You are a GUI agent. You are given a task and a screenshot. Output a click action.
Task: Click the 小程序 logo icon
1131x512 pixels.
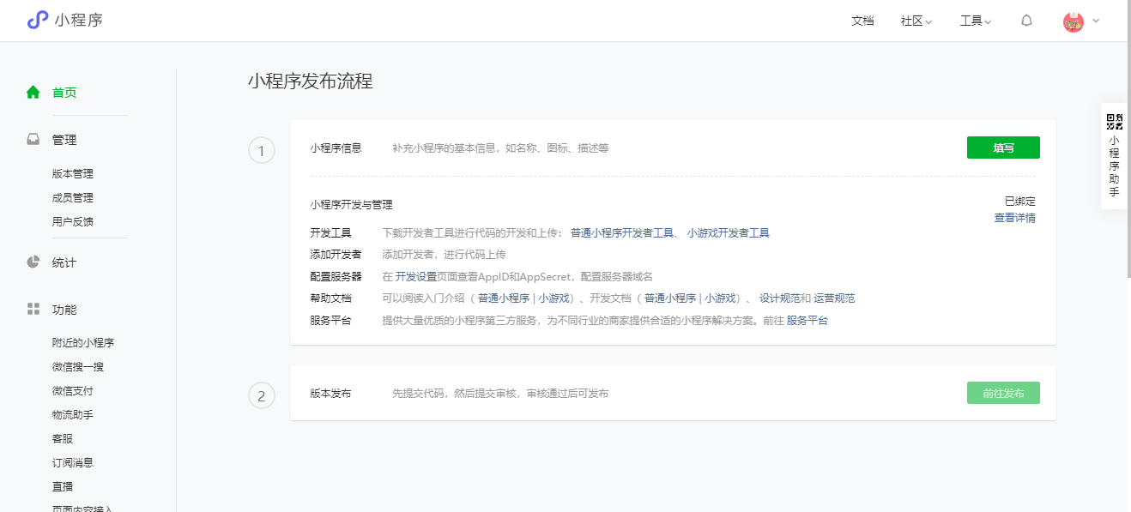tap(37, 21)
